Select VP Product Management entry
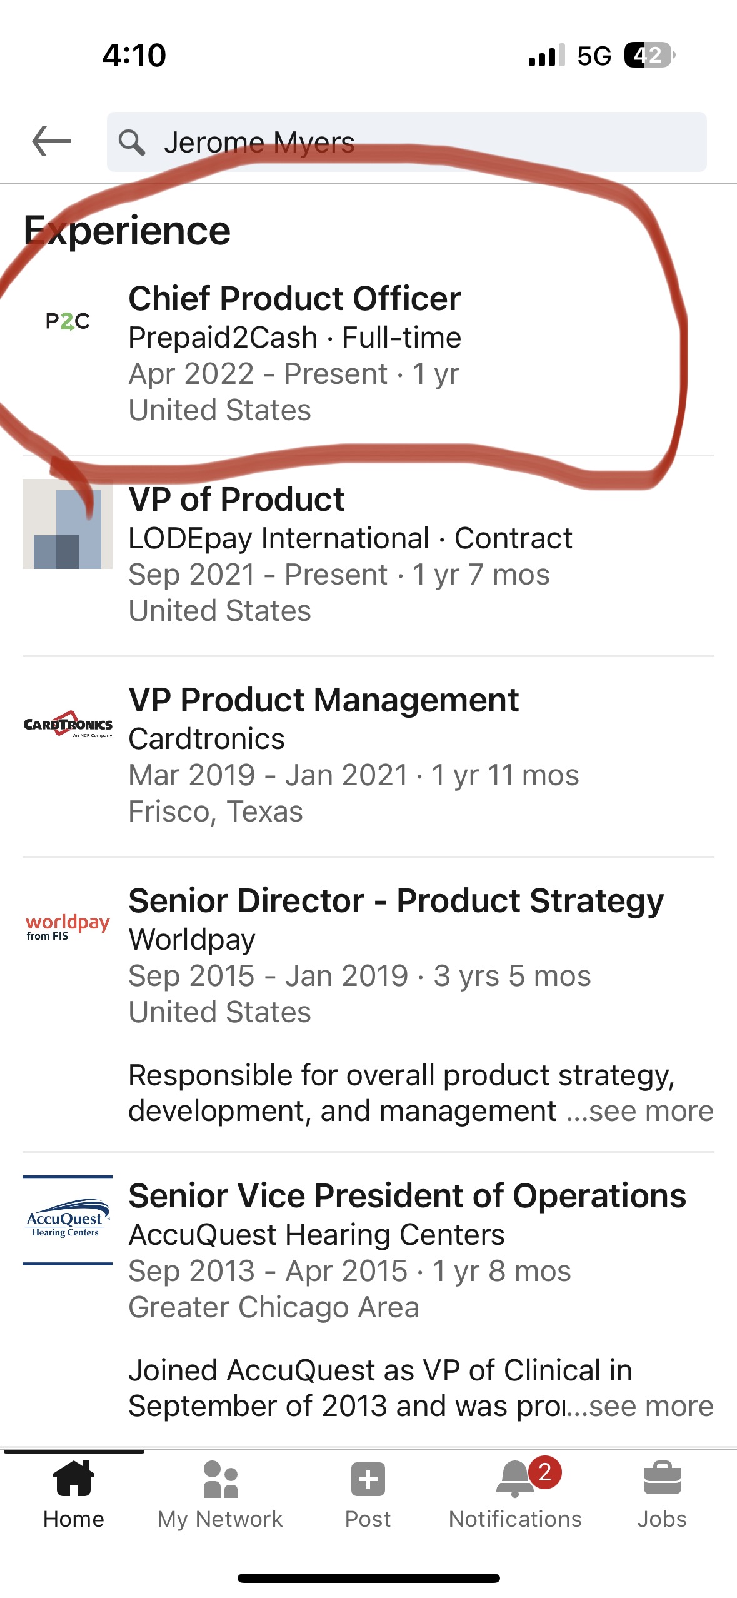Screen dimensions: 737x1598 click(x=323, y=700)
